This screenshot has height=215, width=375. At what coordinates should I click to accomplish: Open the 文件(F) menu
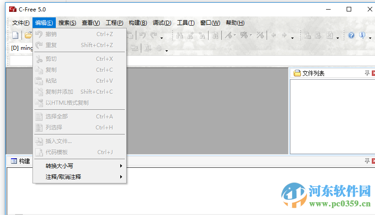point(21,23)
